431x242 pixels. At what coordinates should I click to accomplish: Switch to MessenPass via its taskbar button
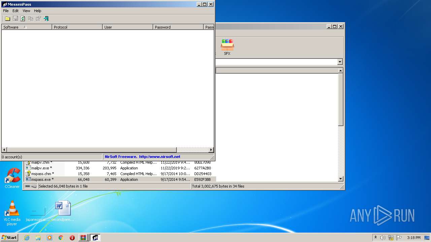(95, 238)
